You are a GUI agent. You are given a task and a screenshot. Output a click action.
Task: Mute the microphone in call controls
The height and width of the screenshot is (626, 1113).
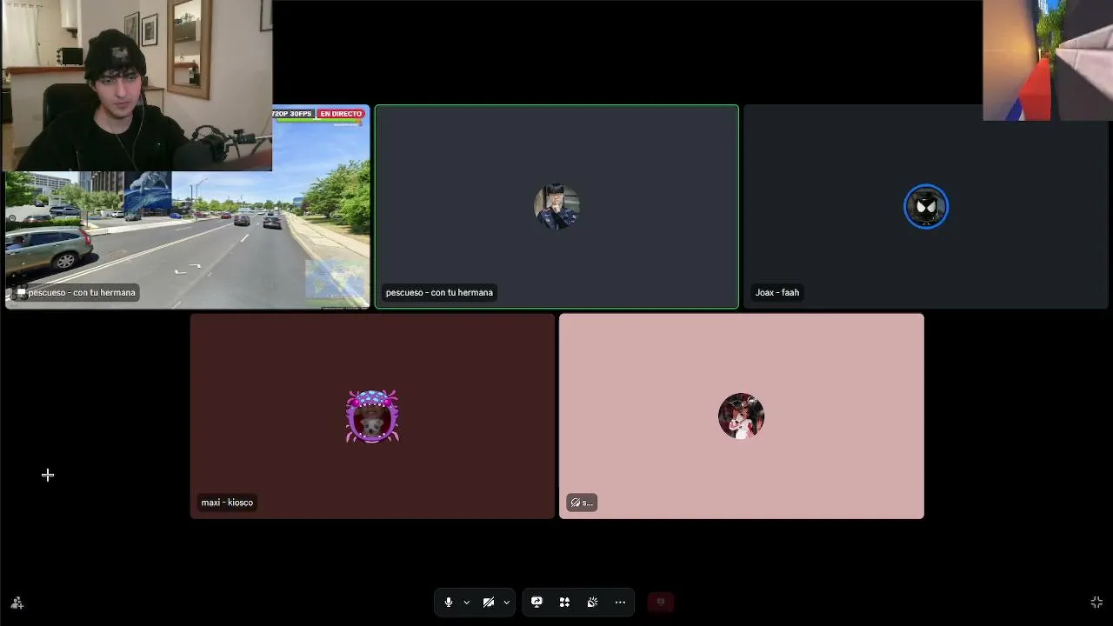pos(449,602)
